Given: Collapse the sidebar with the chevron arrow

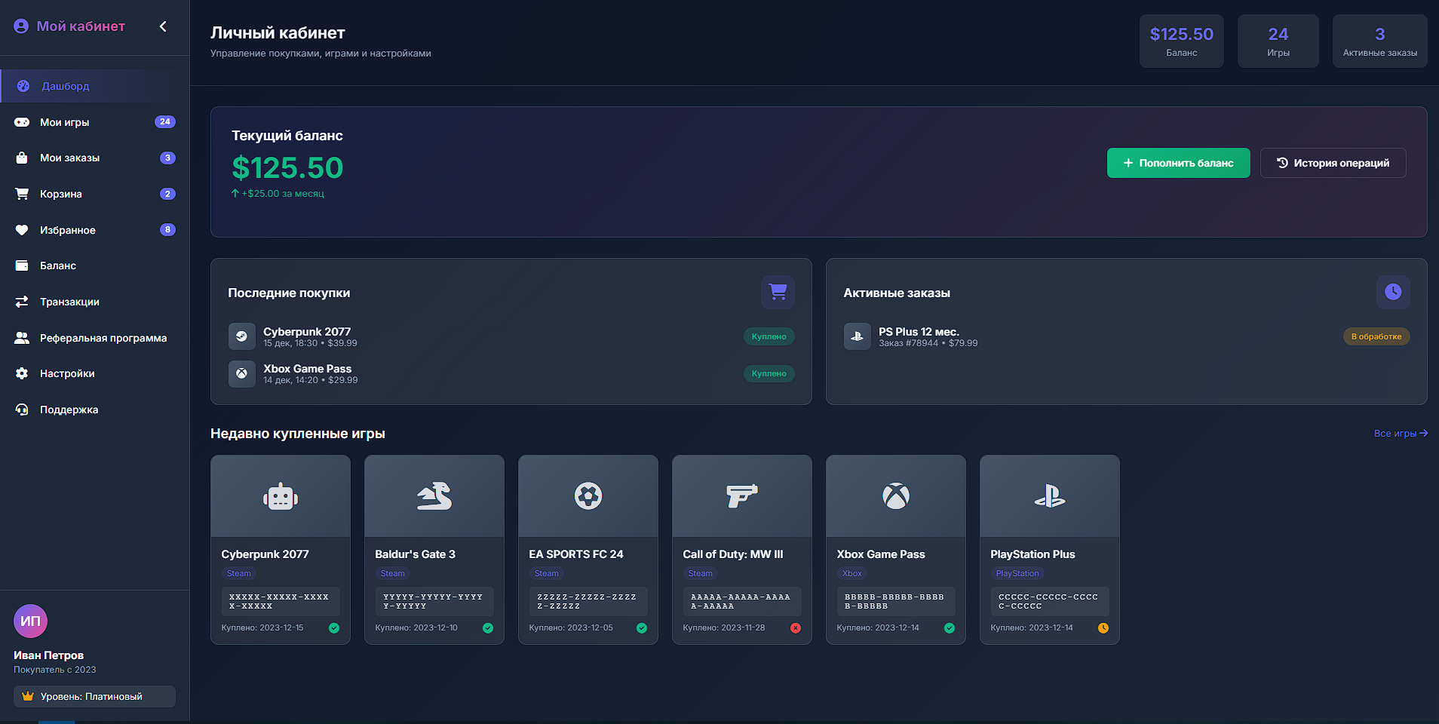Looking at the screenshot, I should (x=163, y=26).
